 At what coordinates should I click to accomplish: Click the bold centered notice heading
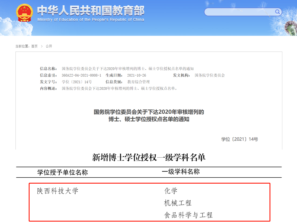point(149,116)
